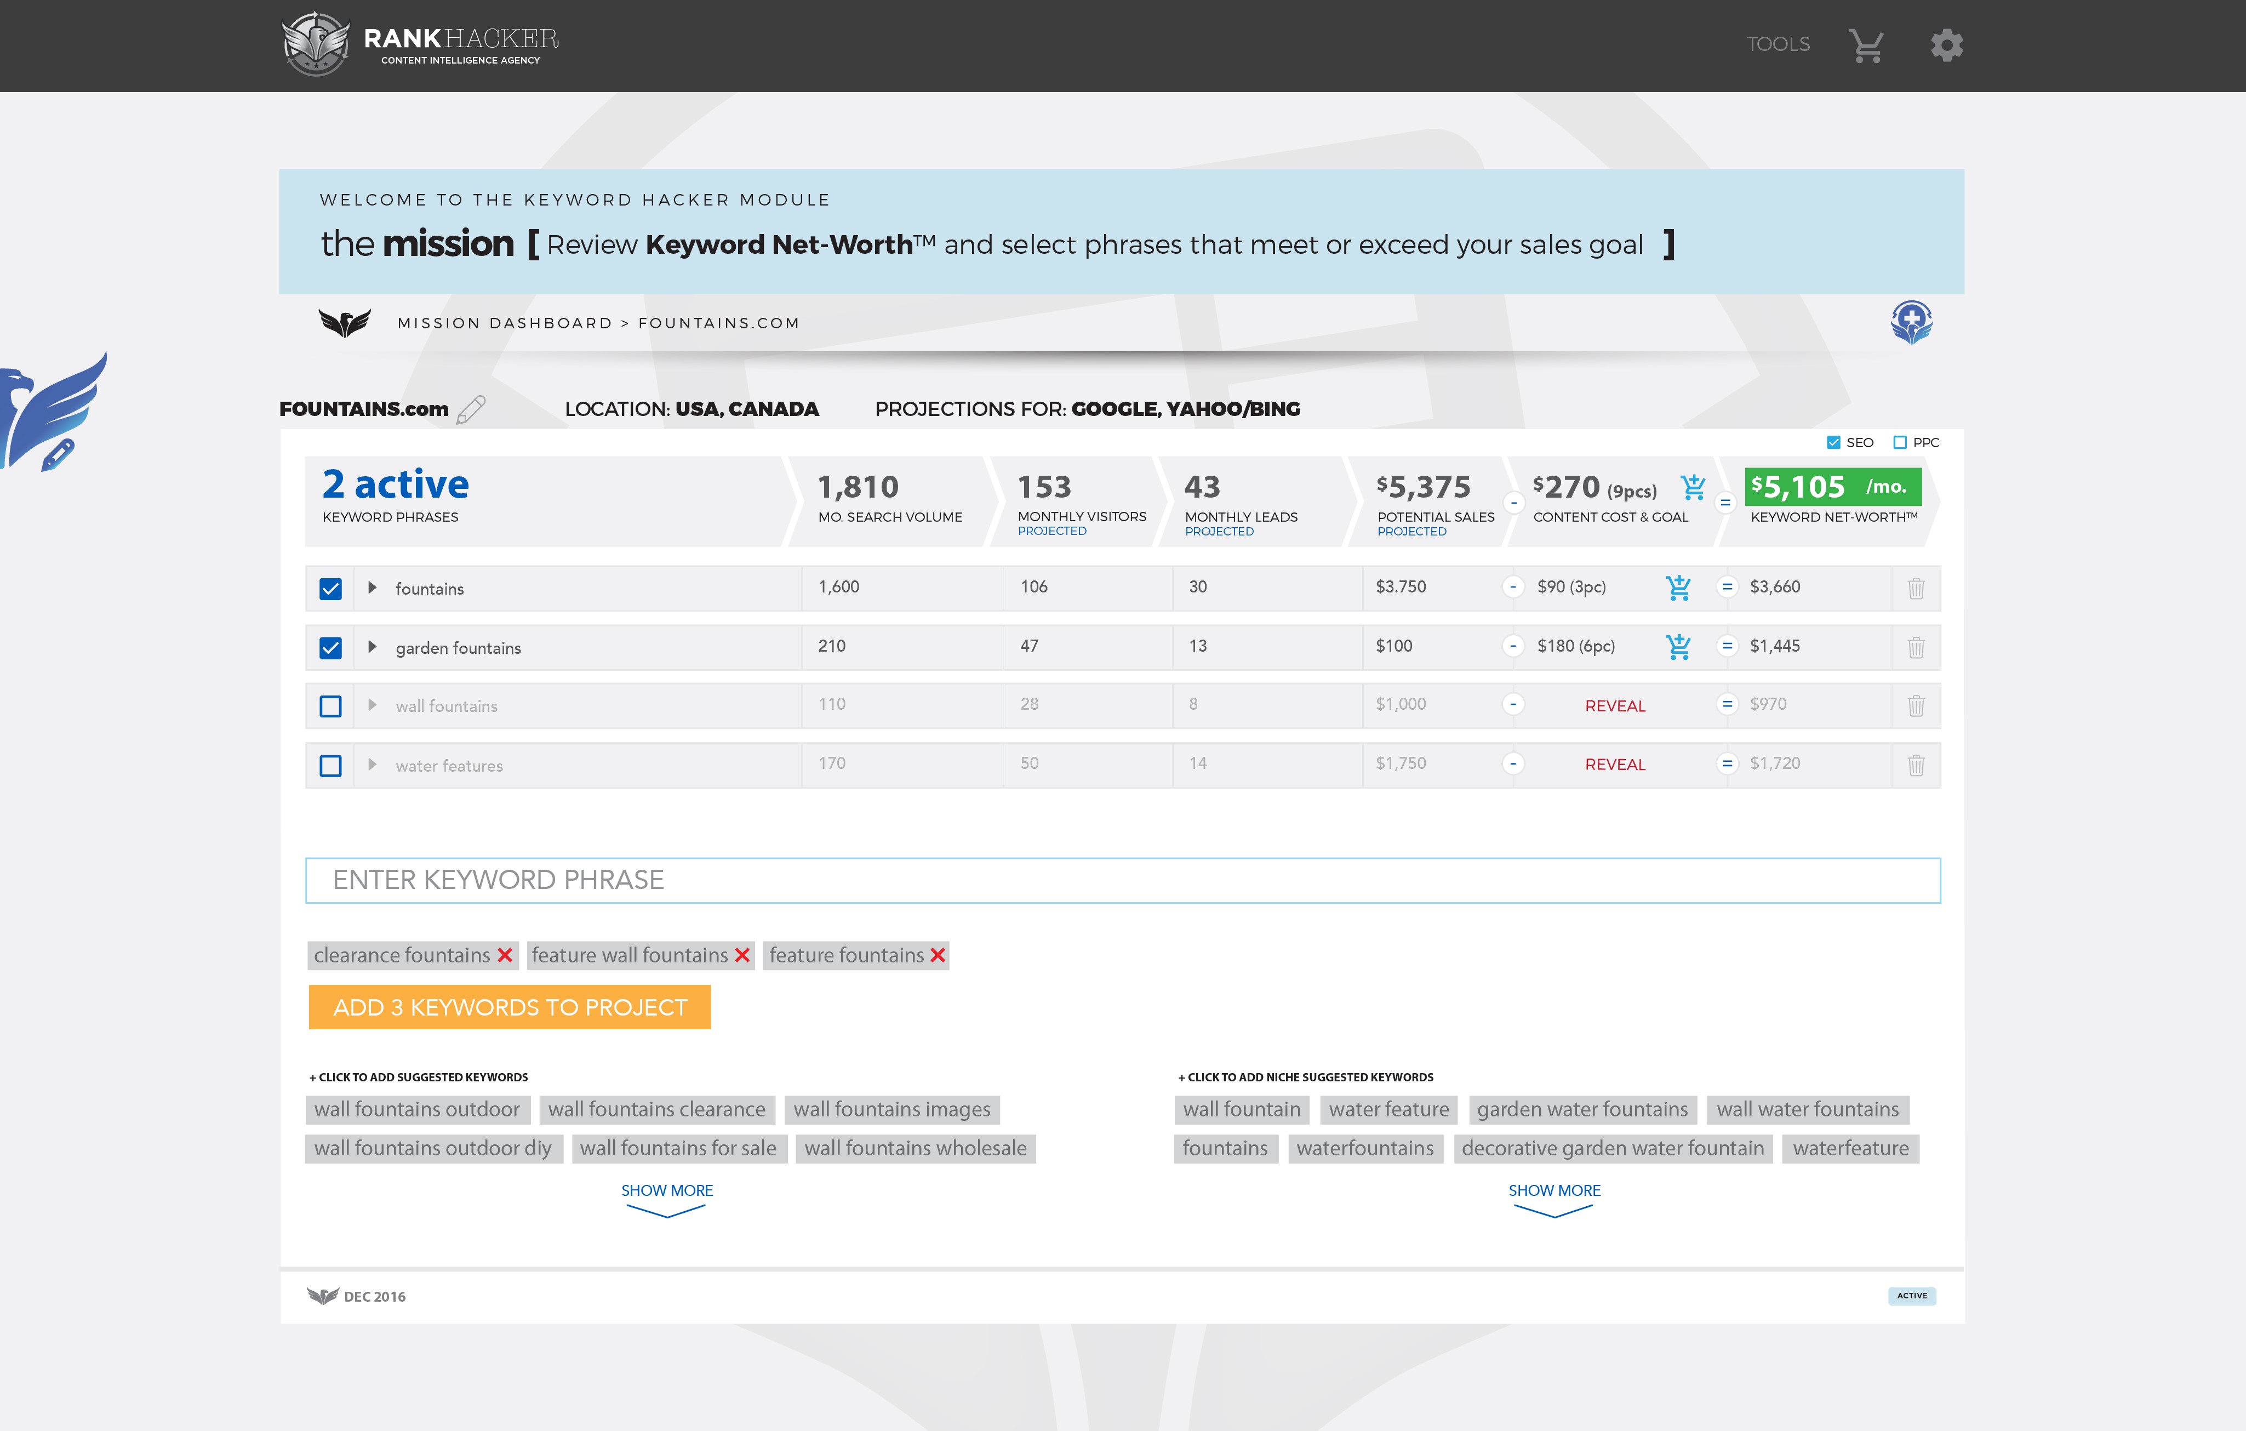Uncheck the fountains keyword checkbox
2246x1431 pixels.
(330, 589)
